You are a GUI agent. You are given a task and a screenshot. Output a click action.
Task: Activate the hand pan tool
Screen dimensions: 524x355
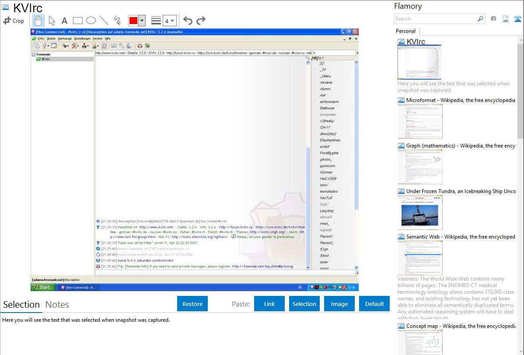point(38,21)
